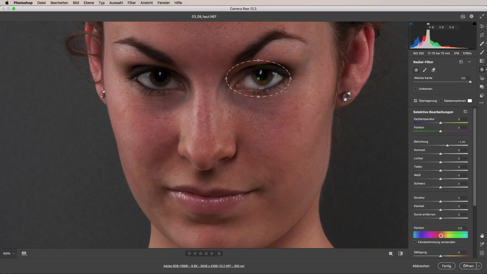Screen dimensions: 487x274
Task: Toggle highlight clipping warning triangle
Action: click(x=474, y=24)
